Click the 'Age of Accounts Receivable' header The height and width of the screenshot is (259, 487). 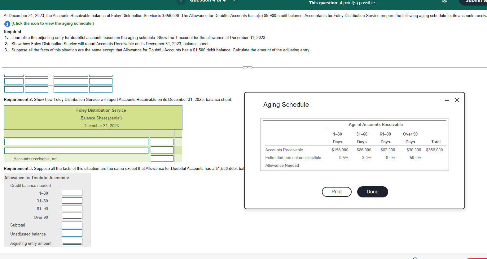pyautogui.click(x=375, y=124)
